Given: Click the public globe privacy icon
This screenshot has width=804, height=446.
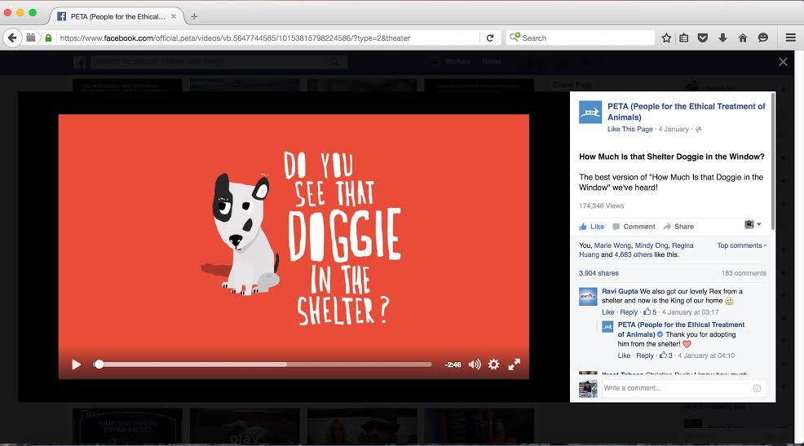Looking at the screenshot, I should coord(698,129).
